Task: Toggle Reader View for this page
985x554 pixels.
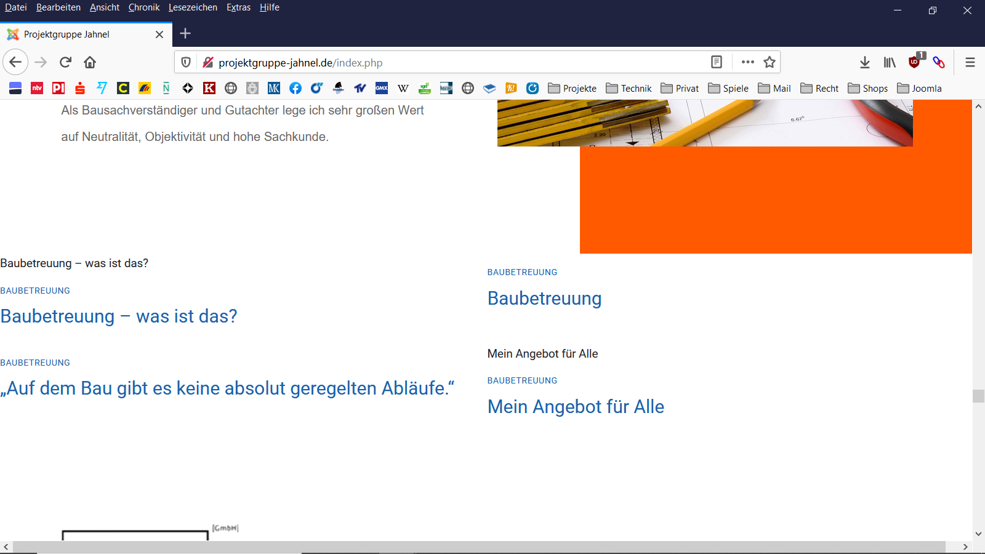Action: click(x=717, y=62)
